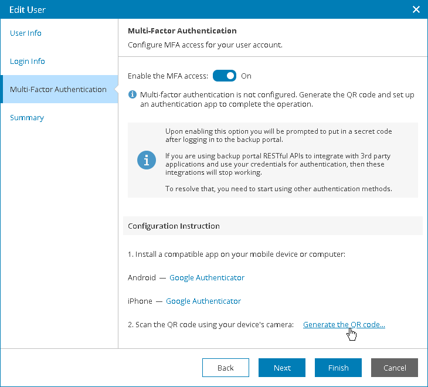Click the bold Multi-Factor Authentication page heading
428x387 pixels.
pyautogui.click(x=182, y=30)
